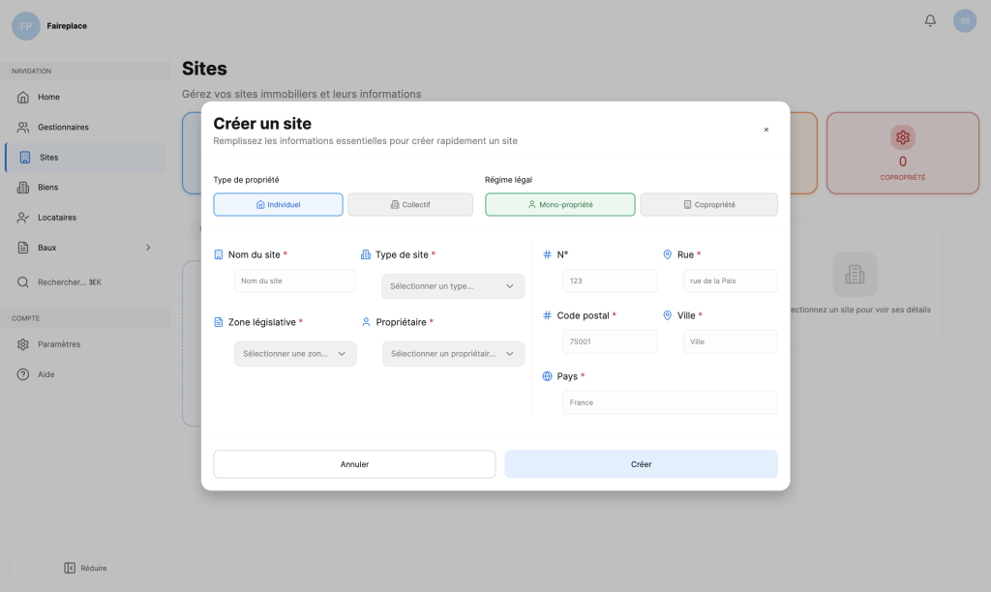Click the notification bell icon
991x592 pixels.
pyautogui.click(x=930, y=20)
